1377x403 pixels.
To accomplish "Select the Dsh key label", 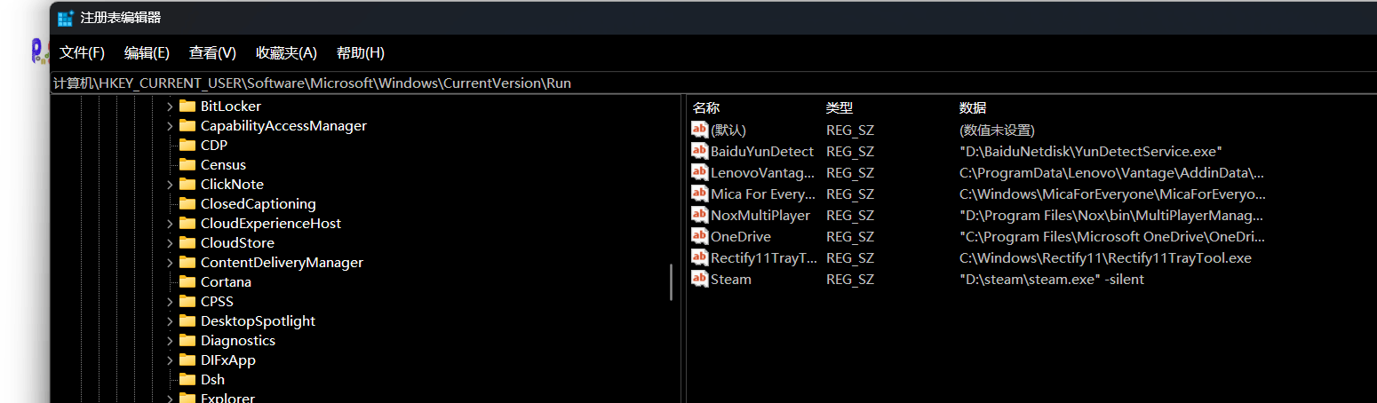I will click(212, 380).
